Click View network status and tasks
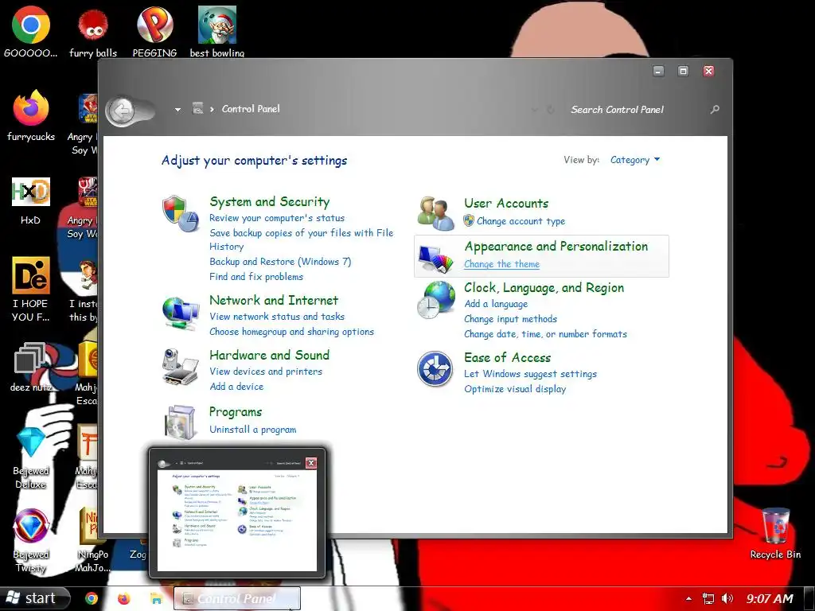This screenshot has width=815, height=611. 277,317
